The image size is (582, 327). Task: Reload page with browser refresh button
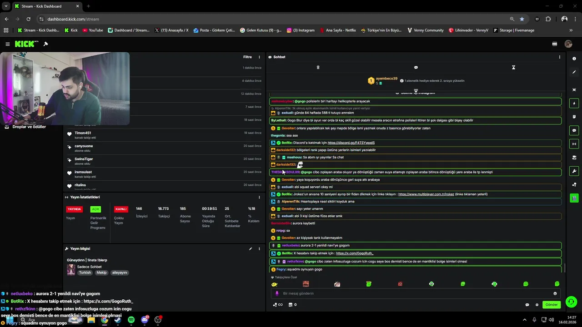[x=28, y=19]
